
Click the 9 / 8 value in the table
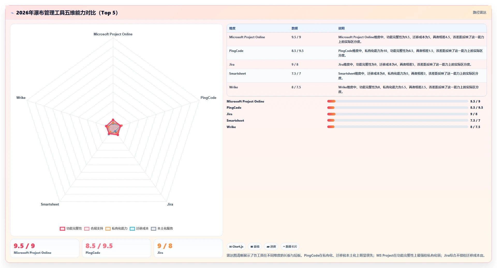[x=295, y=65]
